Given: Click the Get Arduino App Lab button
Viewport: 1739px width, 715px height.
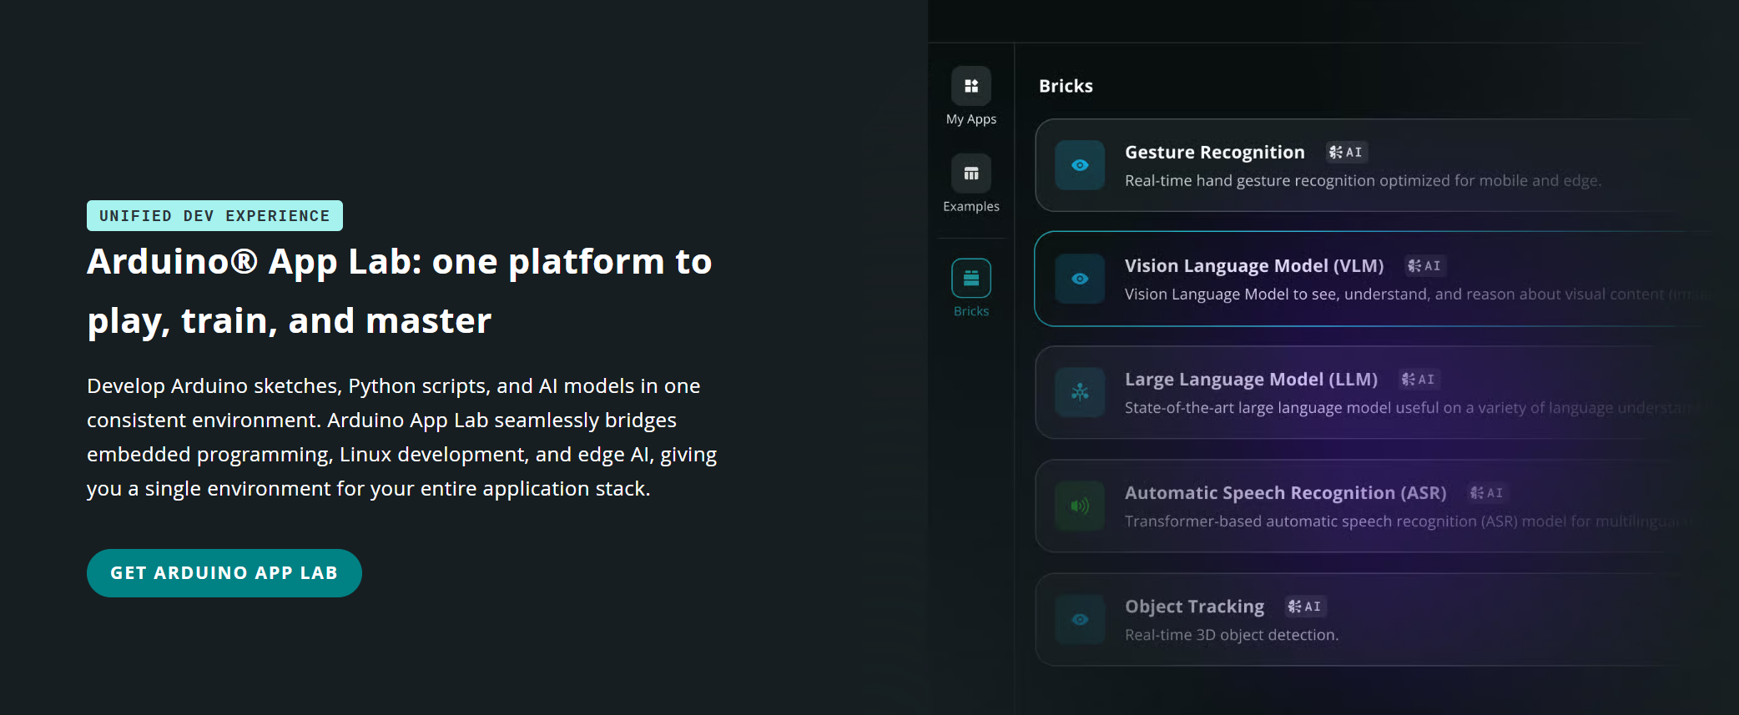Looking at the screenshot, I should (224, 573).
